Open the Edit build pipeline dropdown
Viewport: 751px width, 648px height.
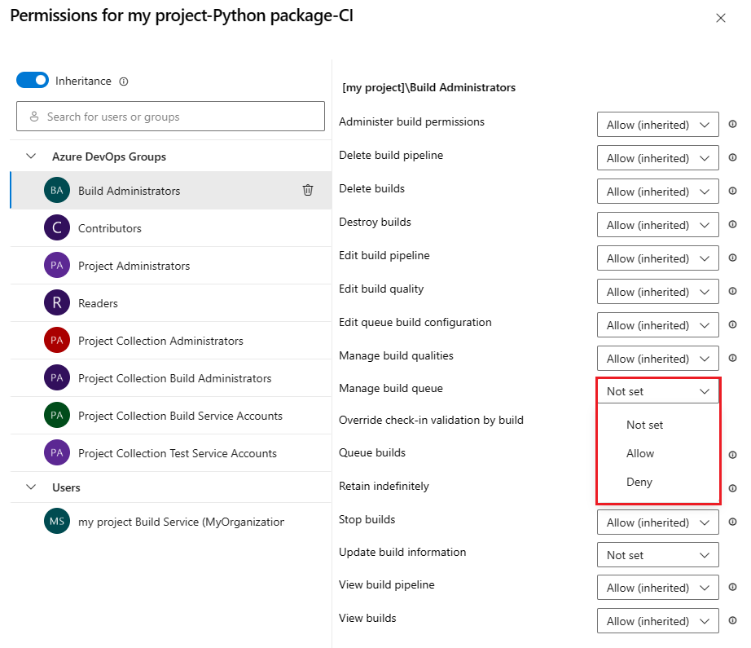(x=657, y=258)
